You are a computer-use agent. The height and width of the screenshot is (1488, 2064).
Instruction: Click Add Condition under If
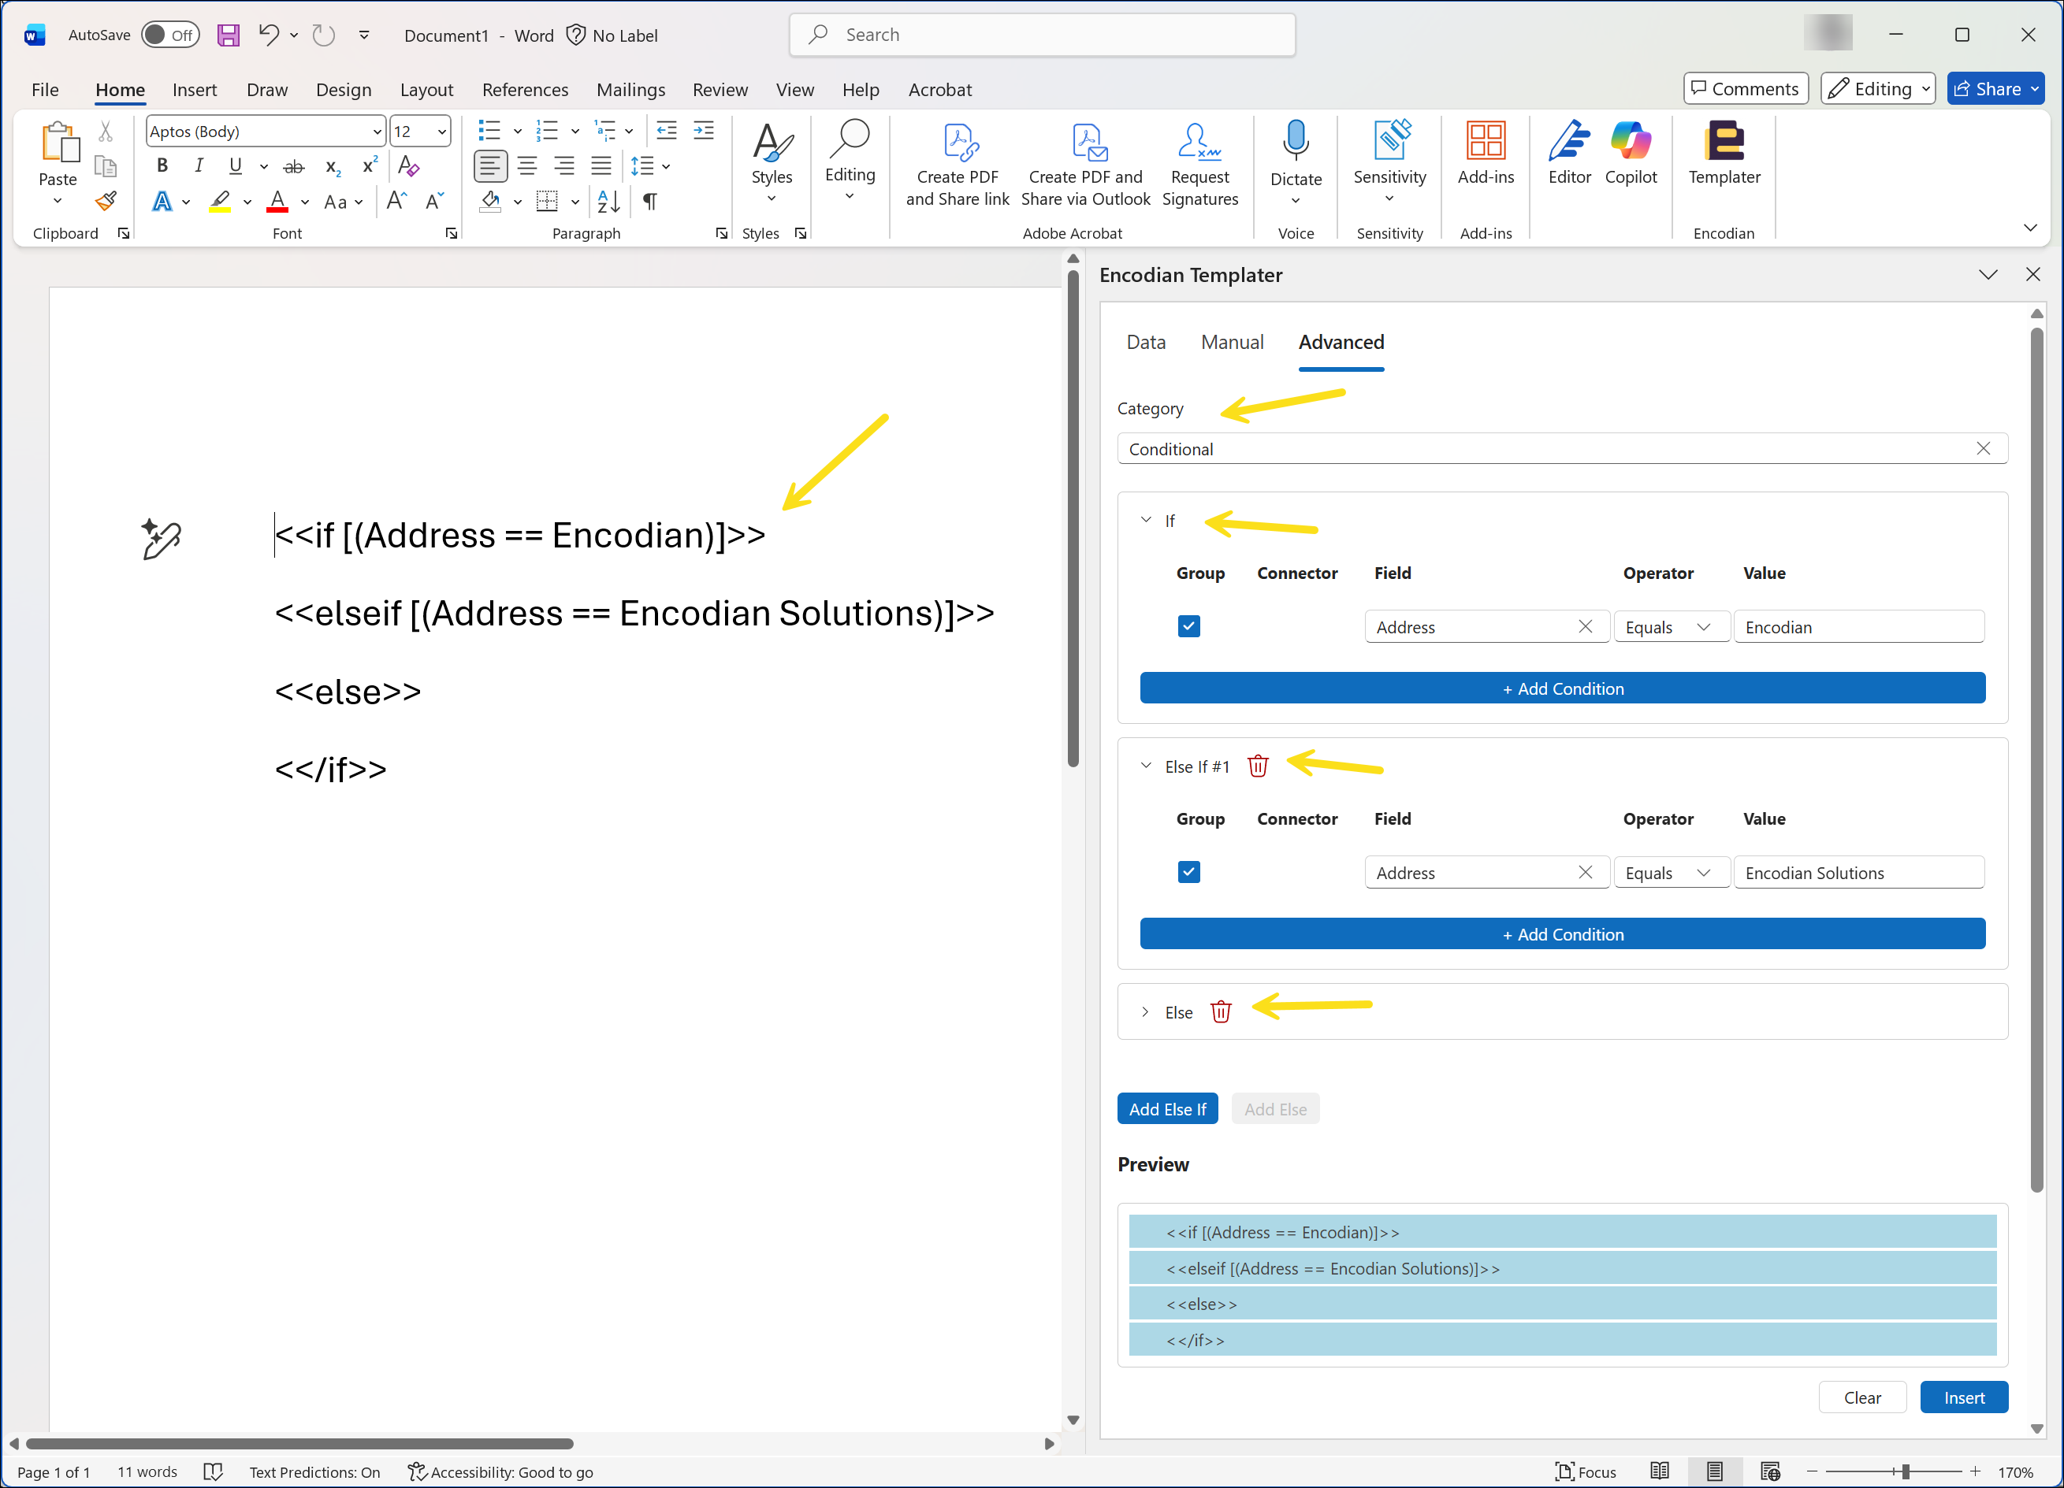[x=1562, y=688]
